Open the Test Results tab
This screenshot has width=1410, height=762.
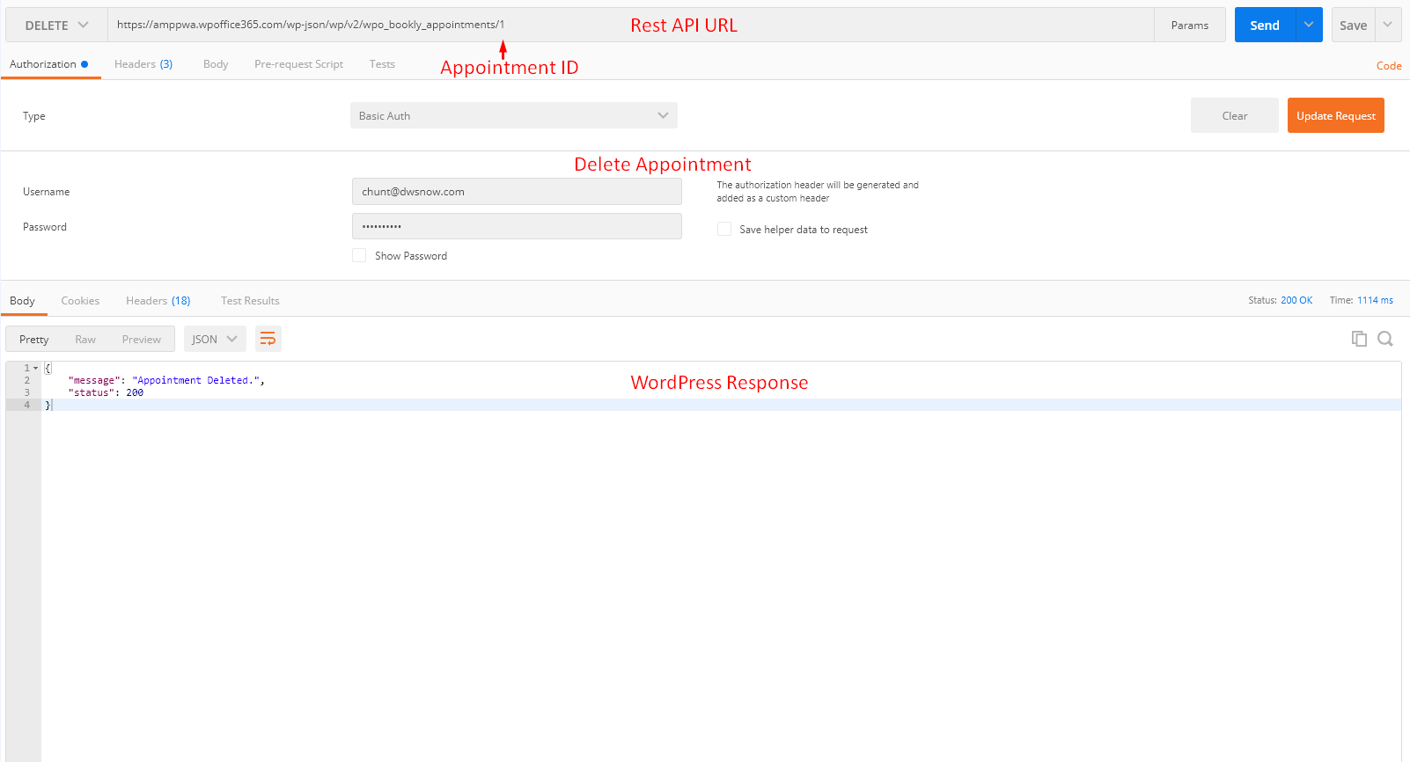[250, 301]
